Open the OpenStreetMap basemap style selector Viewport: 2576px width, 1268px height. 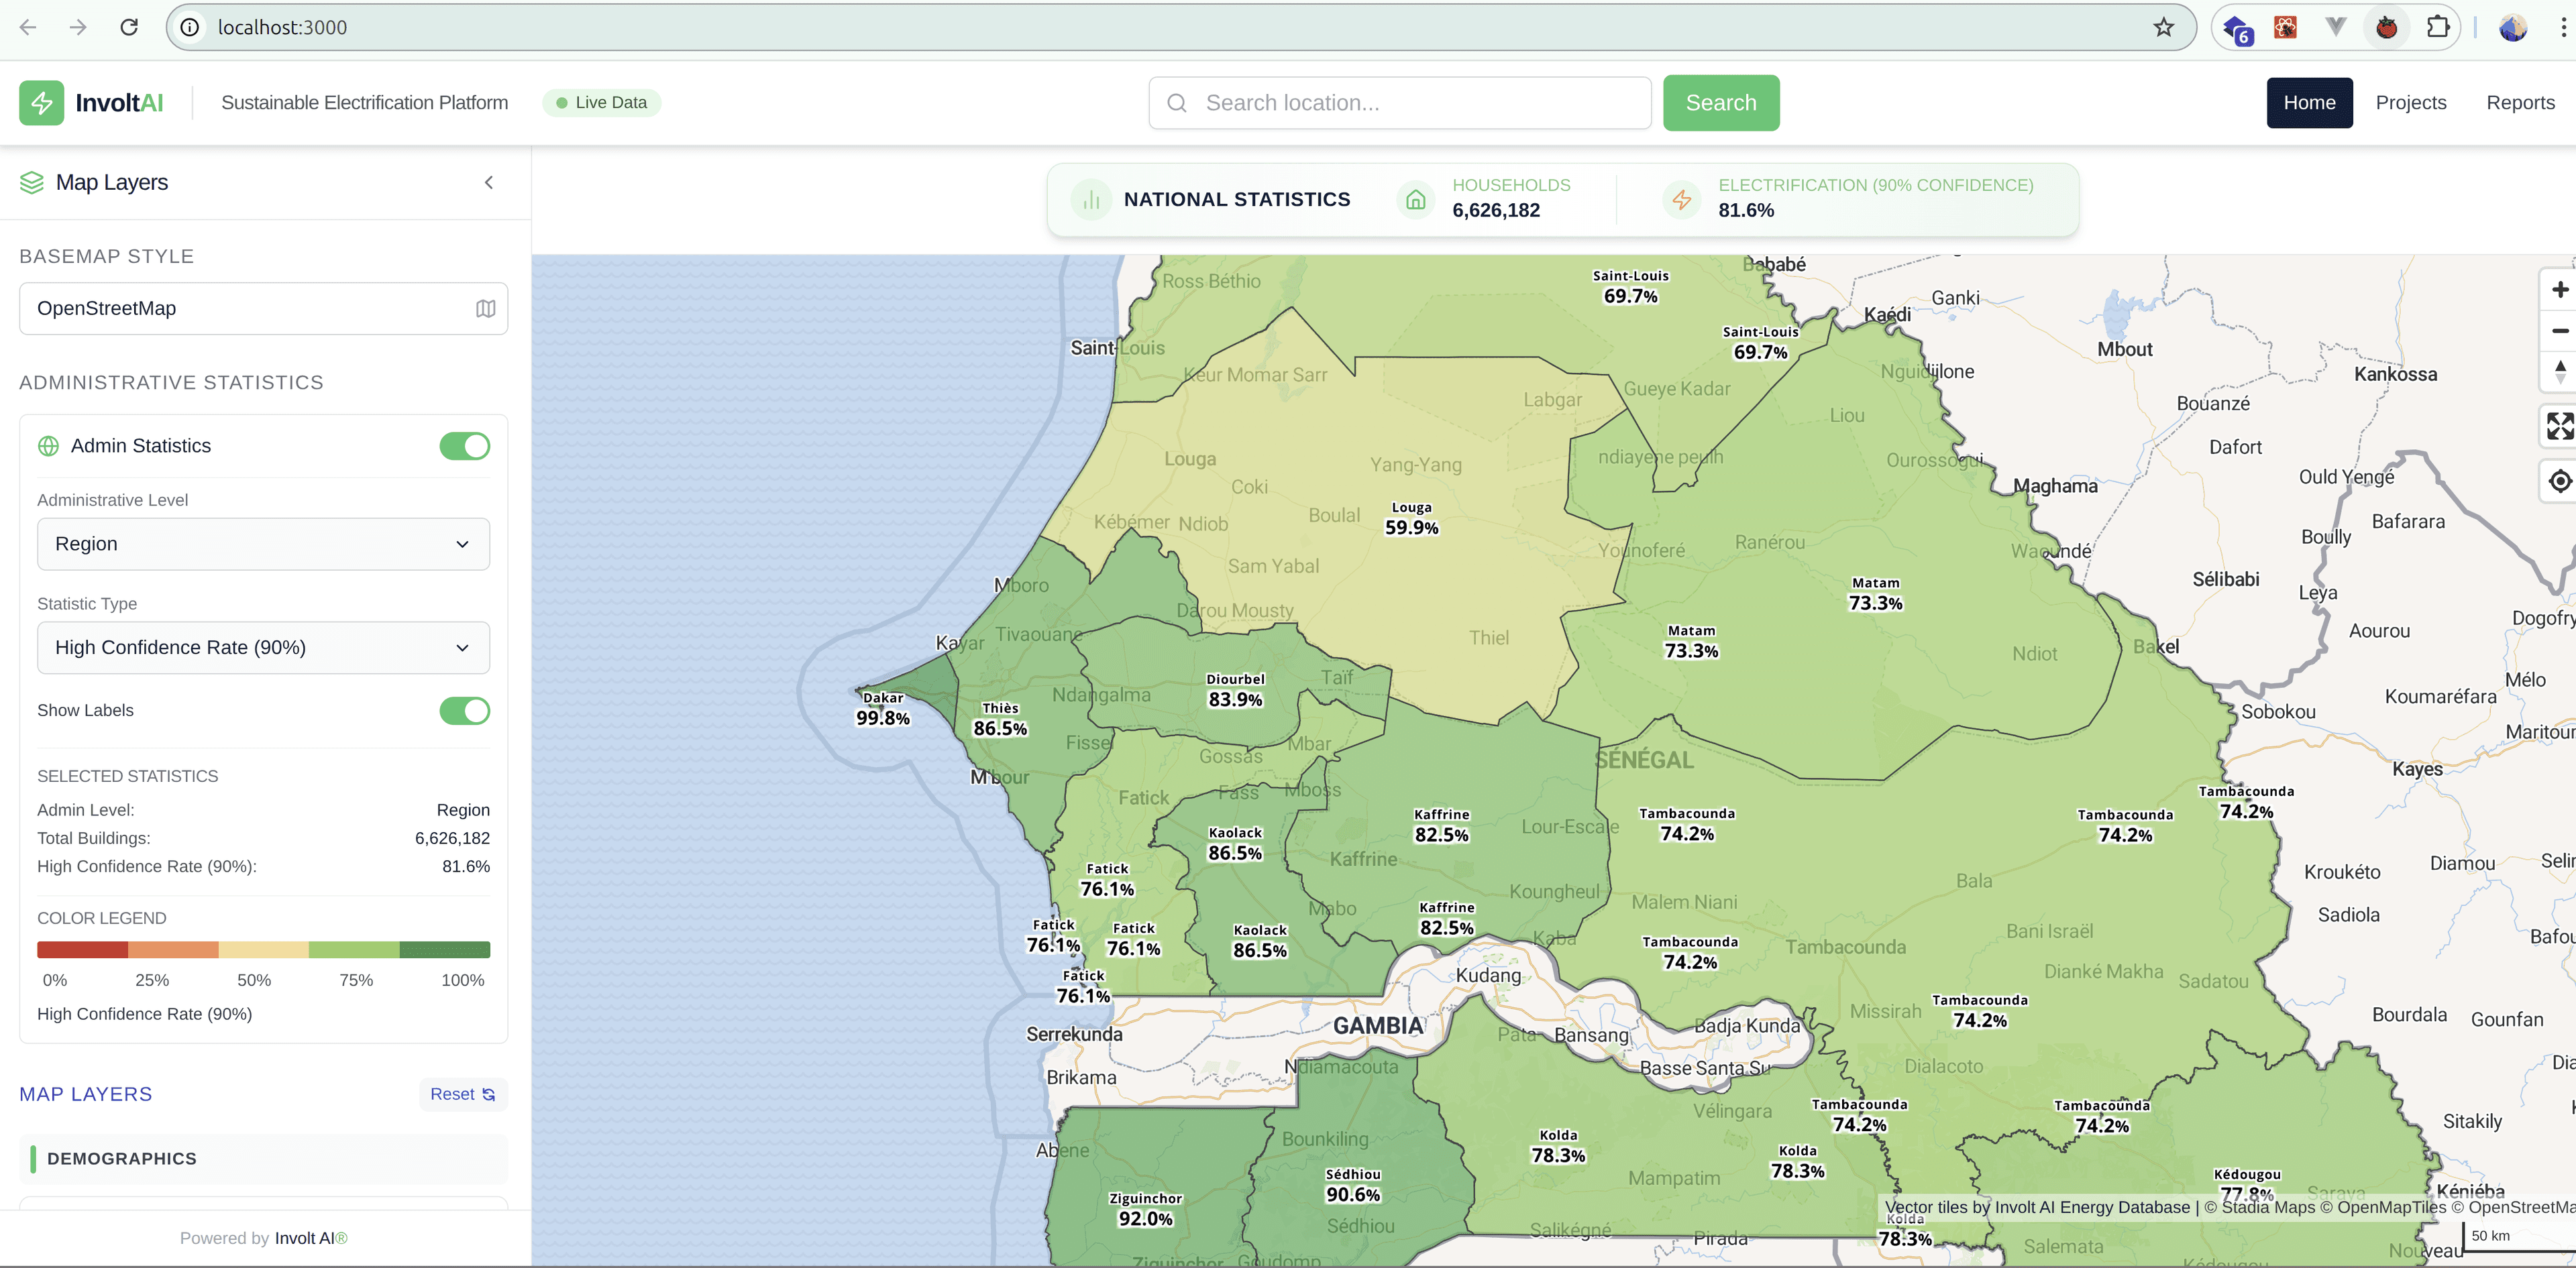263,308
